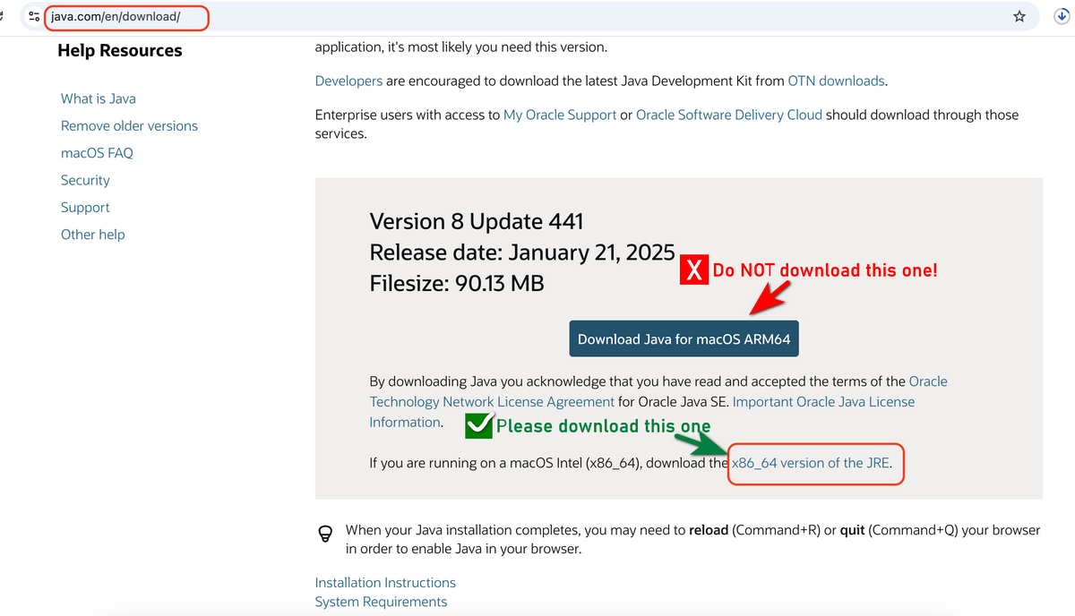Screen dimensions: 1075x616
Task: Open the Security help link
Action: (85, 180)
